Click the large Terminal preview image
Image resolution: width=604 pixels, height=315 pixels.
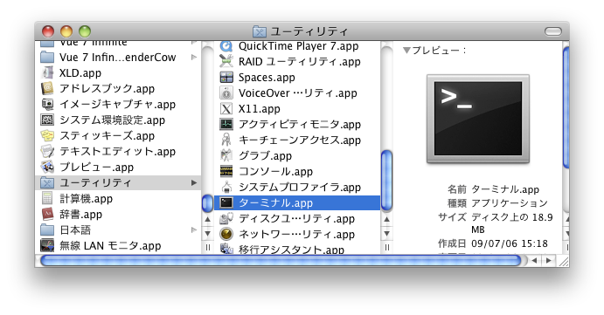(478, 120)
